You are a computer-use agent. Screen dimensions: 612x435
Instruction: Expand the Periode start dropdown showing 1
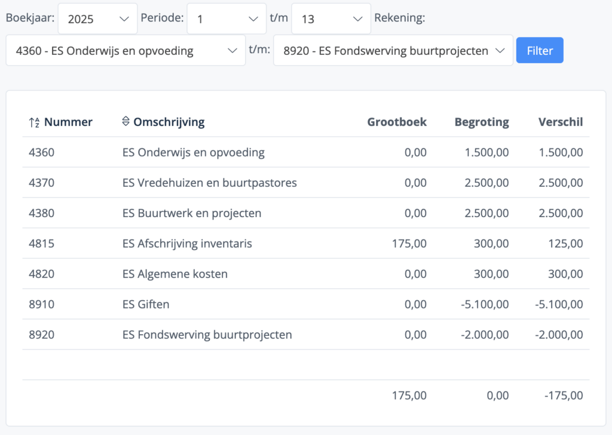(227, 19)
